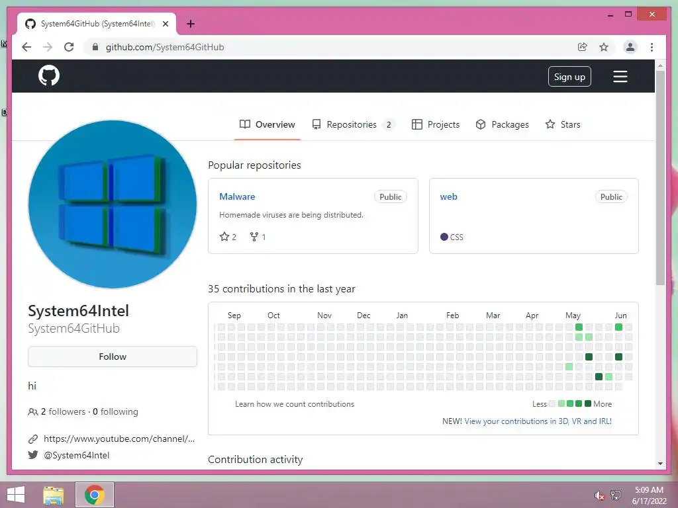Open File Explorer from the taskbar
Viewport: 678px width, 508px height.
pyautogui.click(x=54, y=495)
